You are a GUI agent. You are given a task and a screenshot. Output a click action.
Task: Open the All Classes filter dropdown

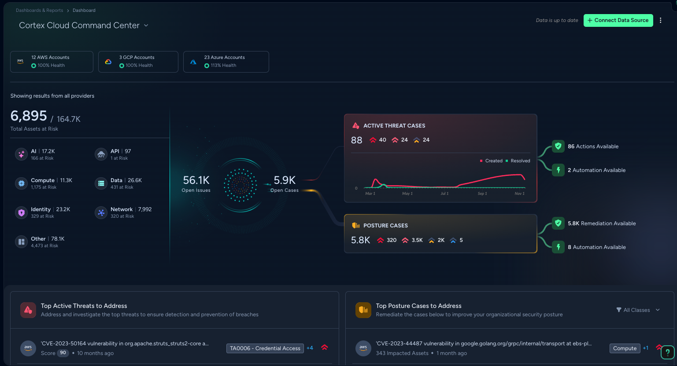638,310
